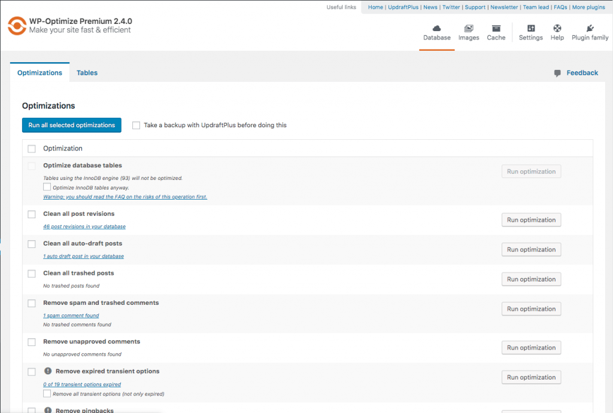
Task: Click the WP-Optimize logo
Action: click(16, 26)
